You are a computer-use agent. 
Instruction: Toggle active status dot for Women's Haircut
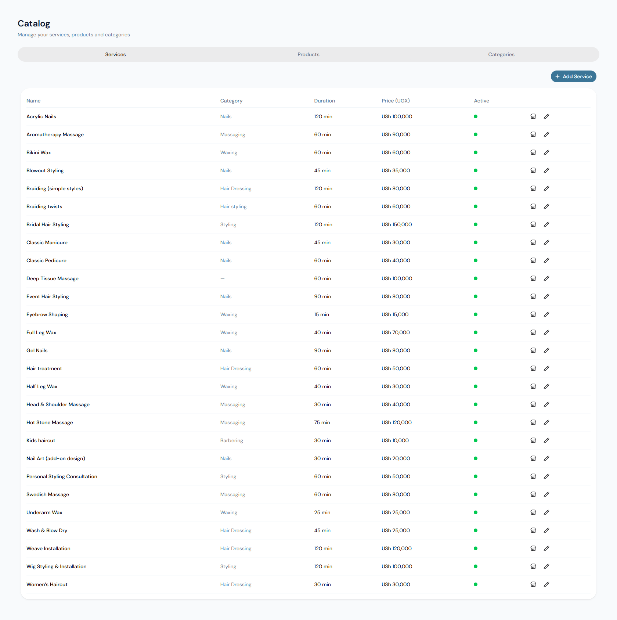476,584
